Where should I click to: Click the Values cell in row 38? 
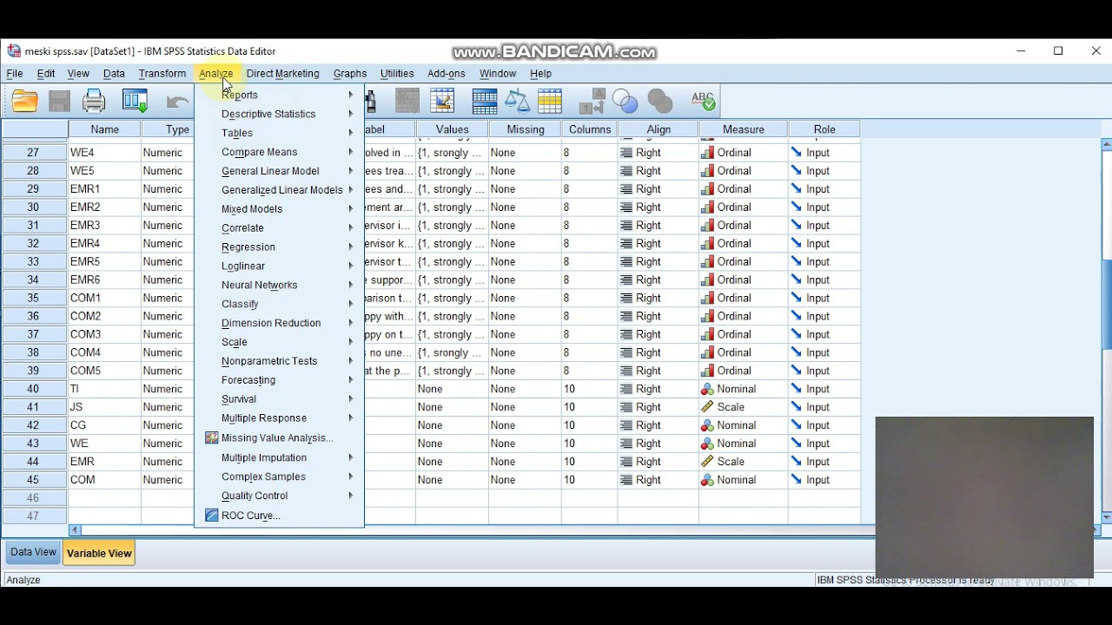pyautogui.click(x=452, y=353)
